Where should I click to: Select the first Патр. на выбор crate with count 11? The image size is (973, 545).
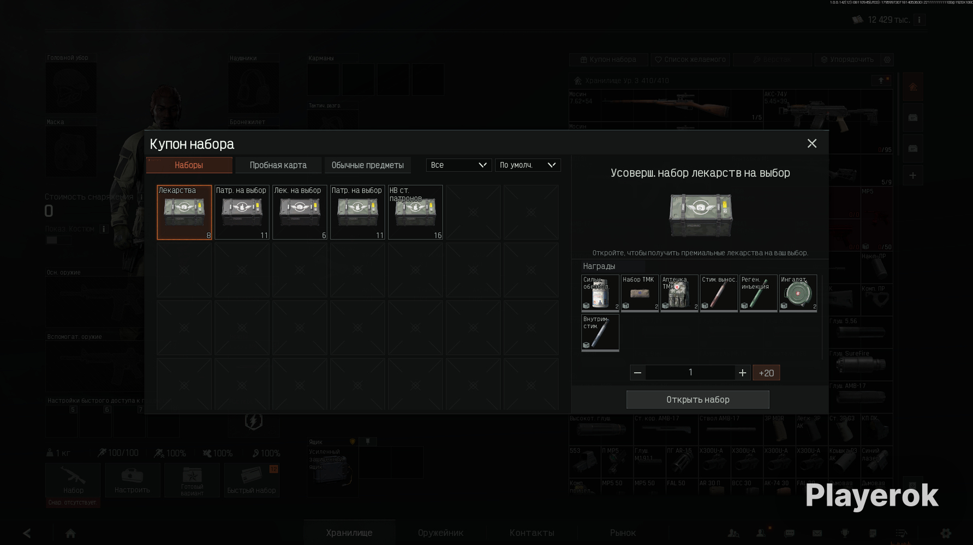pos(242,213)
